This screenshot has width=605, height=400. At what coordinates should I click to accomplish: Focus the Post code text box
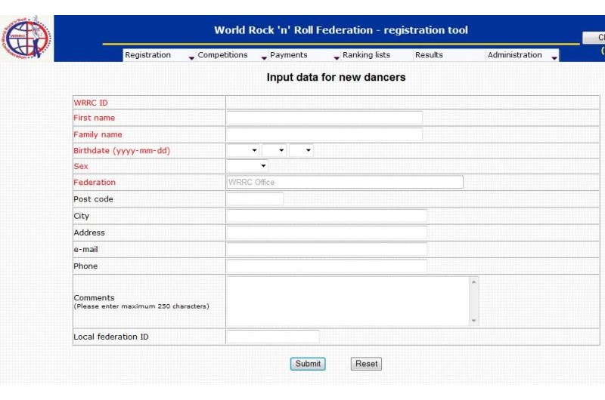[x=255, y=199]
